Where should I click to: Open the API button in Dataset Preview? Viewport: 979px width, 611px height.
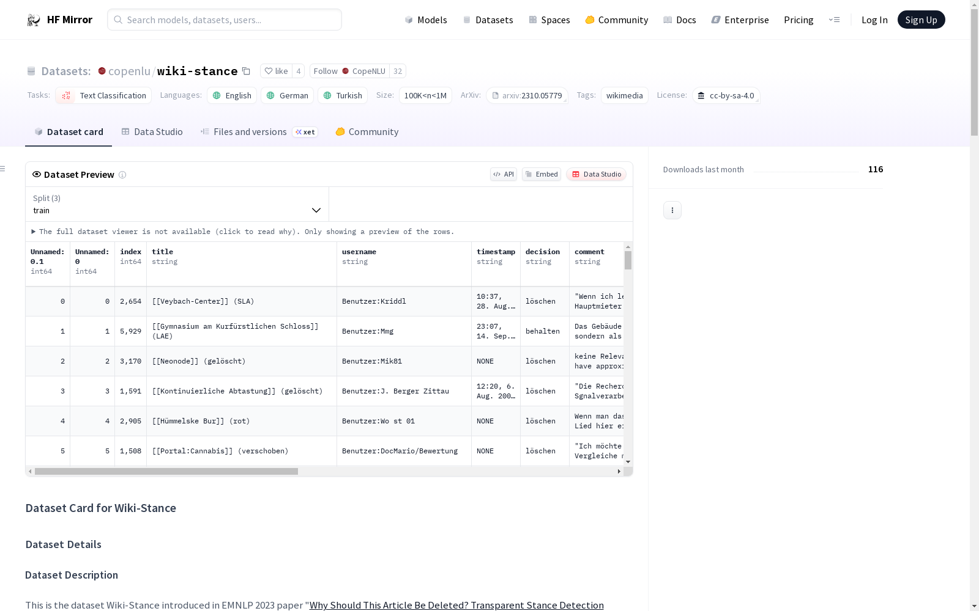pos(504,174)
